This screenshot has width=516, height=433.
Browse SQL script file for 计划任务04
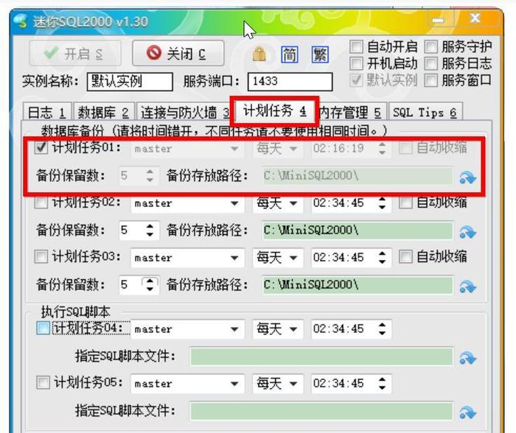point(467,358)
